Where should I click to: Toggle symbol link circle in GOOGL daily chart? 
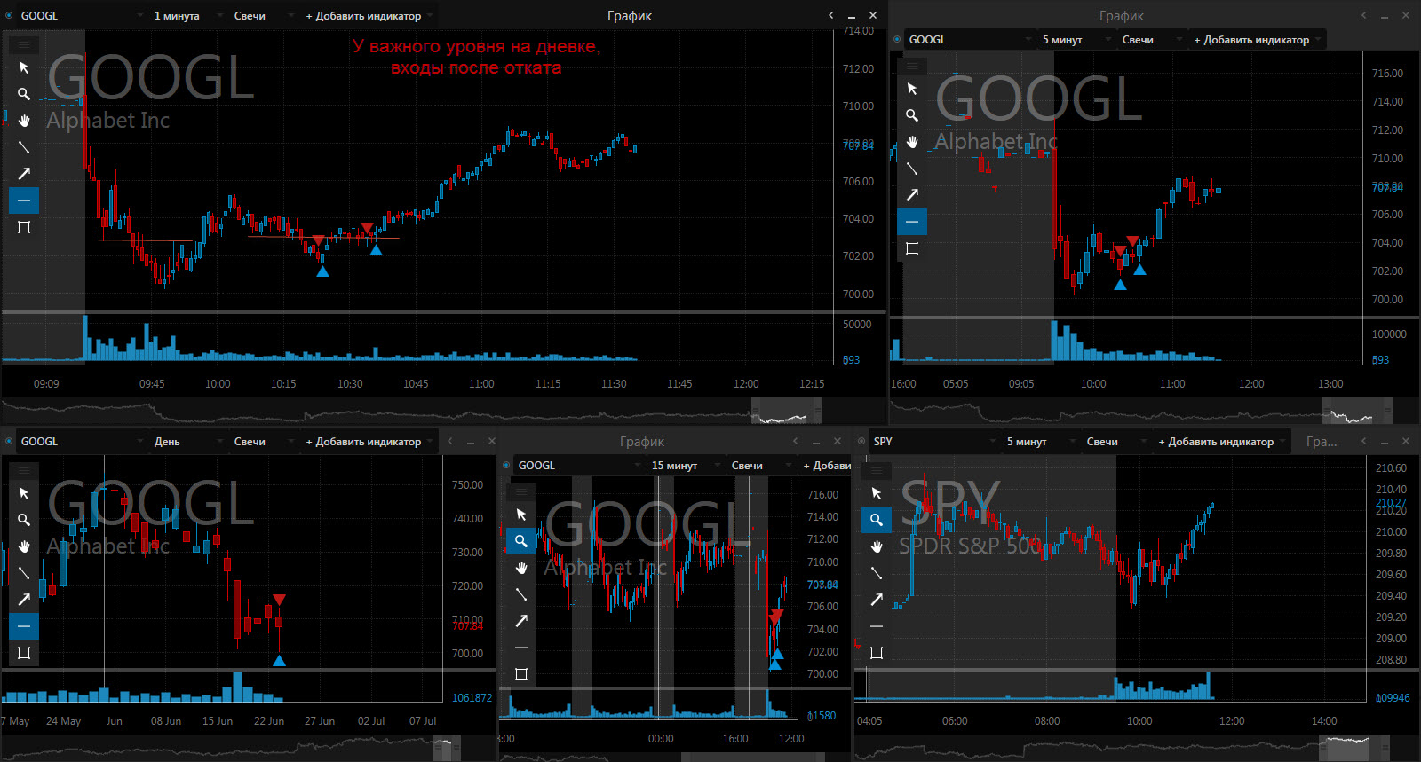click(x=9, y=441)
